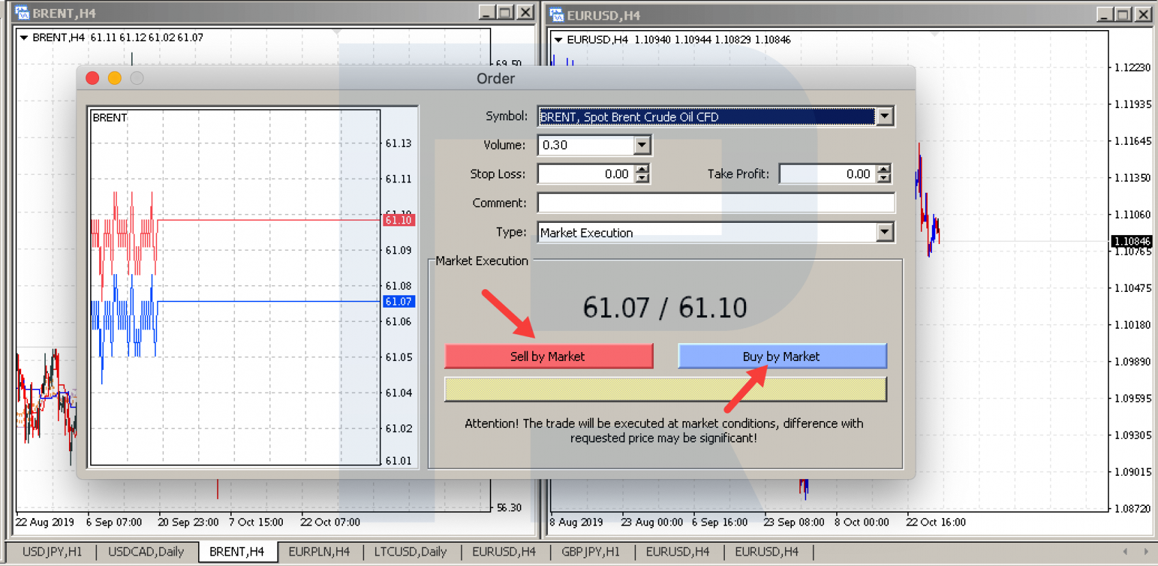Click the Buy by Market button

click(782, 356)
